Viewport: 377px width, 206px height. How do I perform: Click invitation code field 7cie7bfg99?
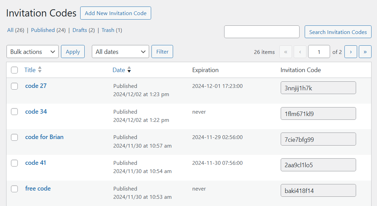318,139
